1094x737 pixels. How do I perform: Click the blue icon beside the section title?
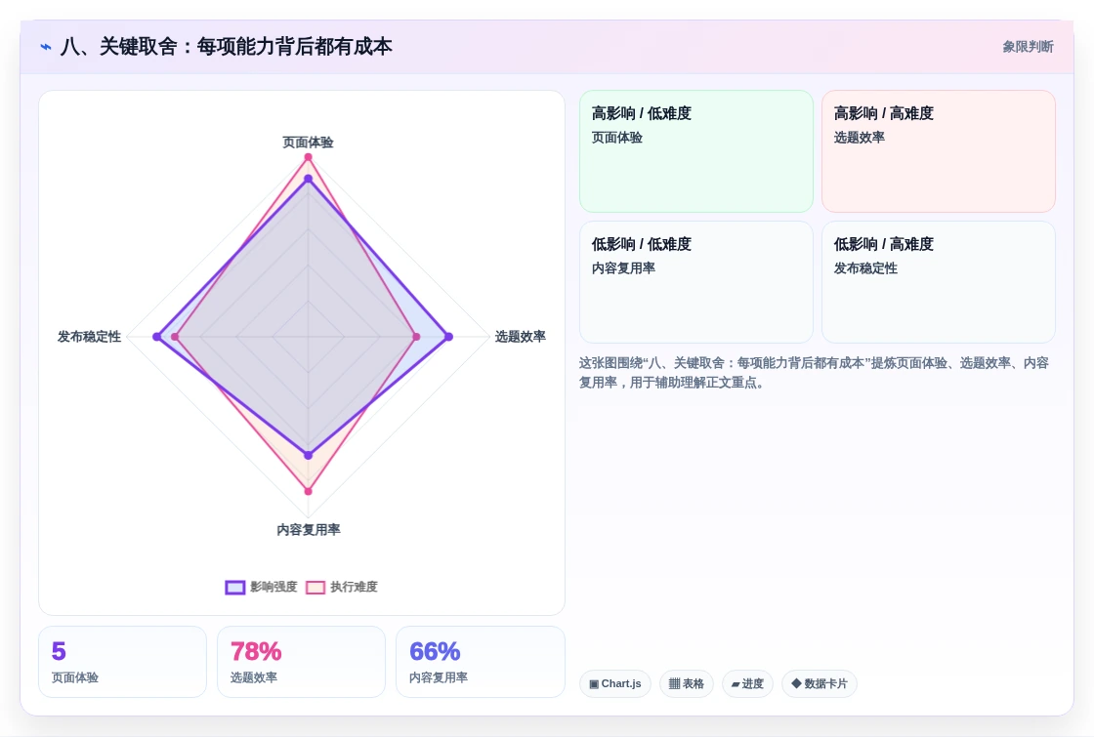coord(46,47)
